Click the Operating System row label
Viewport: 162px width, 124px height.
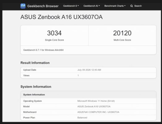(33, 101)
